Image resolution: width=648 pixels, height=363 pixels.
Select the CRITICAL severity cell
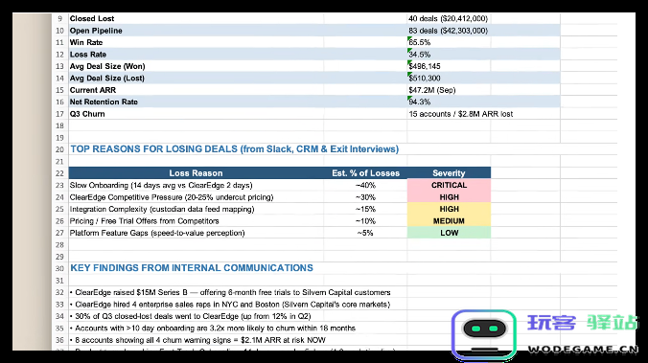[x=449, y=185]
